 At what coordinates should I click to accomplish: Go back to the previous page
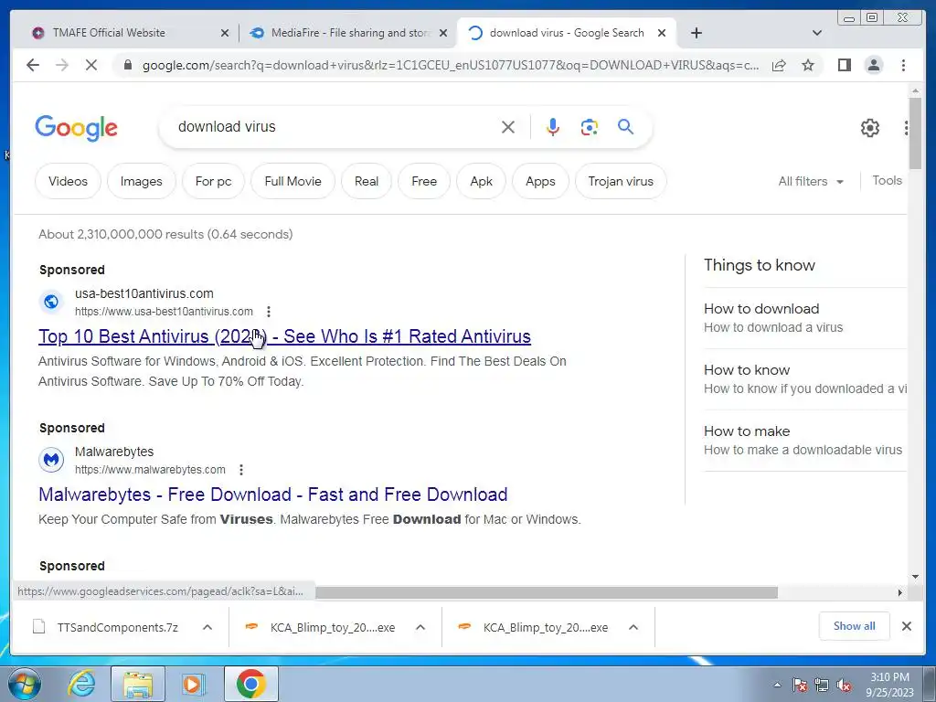pos(33,65)
